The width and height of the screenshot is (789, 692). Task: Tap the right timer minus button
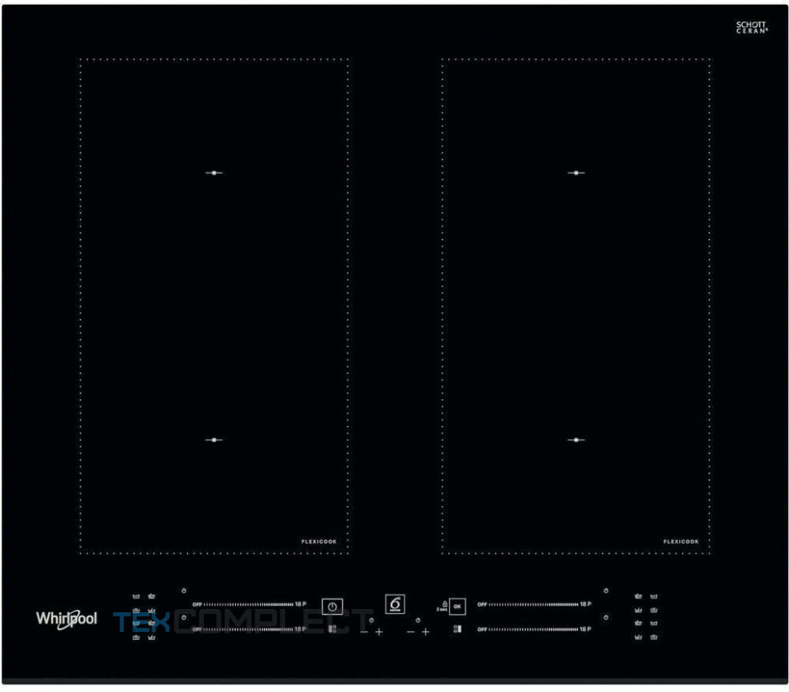[x=411, y=632]
